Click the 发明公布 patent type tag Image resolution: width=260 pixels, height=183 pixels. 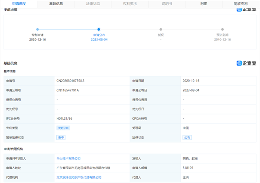point(63,128)
